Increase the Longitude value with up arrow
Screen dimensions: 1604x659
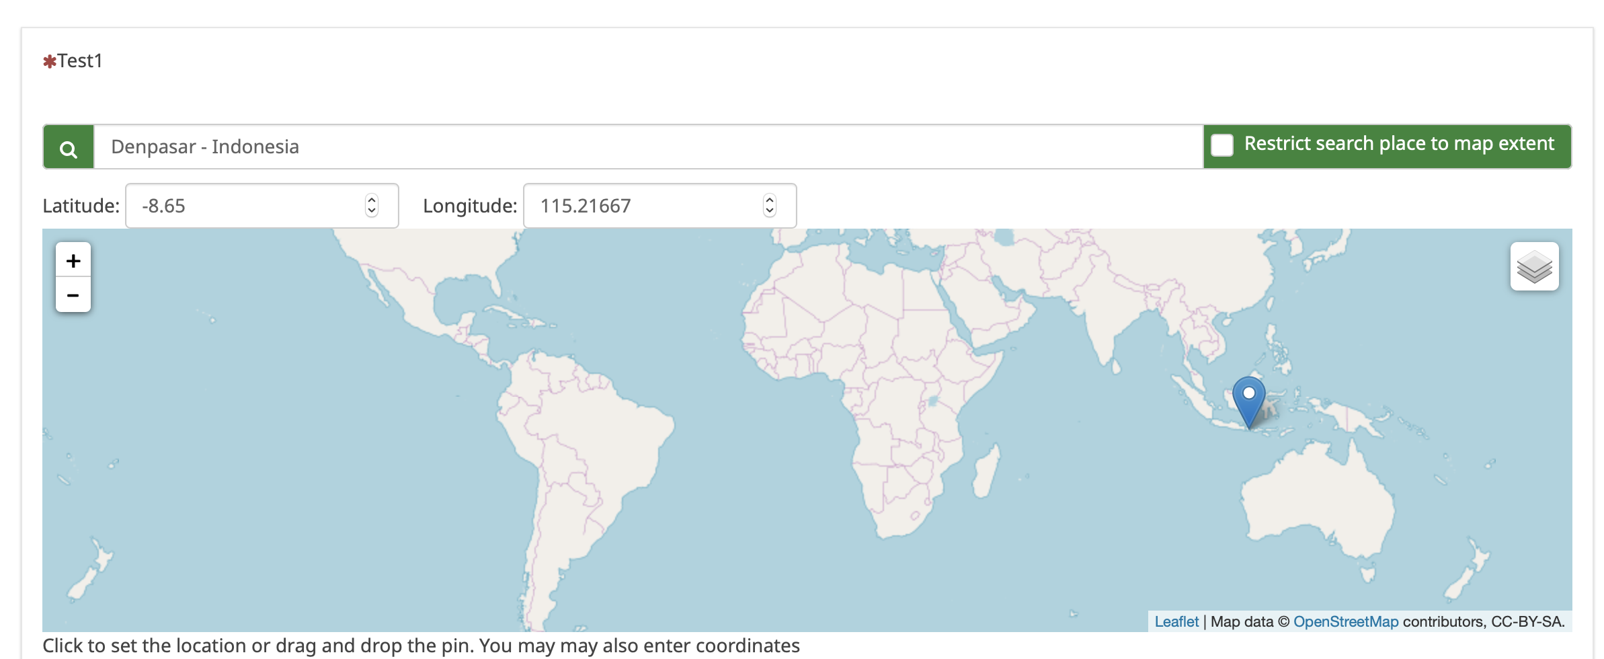(x=770, y=199)
